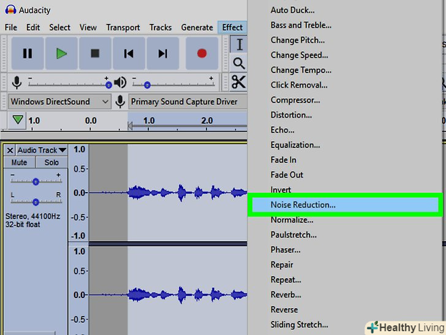Image resolution: width=446 pixels, height=335 pixels.
Task: Start recording with the red Record button
Action: click(x=202, y=53)
